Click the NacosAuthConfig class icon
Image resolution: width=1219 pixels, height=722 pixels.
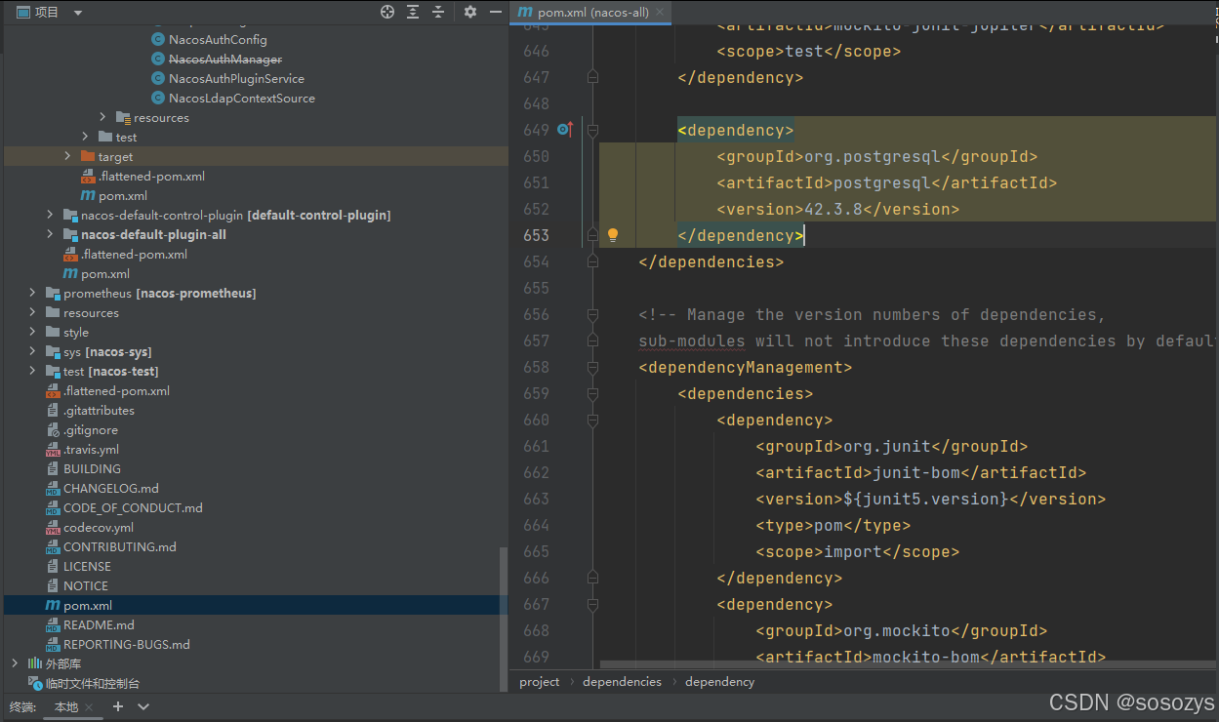tap(158, 39)
